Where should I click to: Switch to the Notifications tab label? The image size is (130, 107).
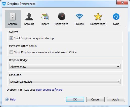pyautogui.click(x=98, y=24)
